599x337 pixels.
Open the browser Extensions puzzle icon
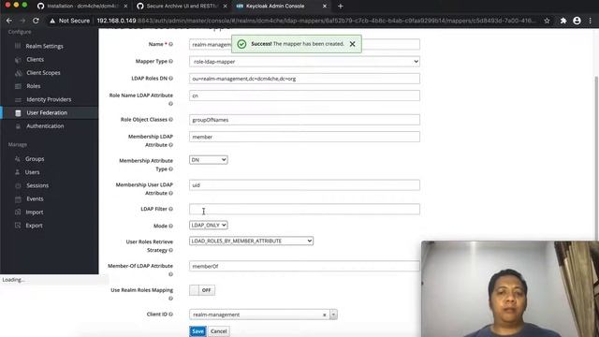point(563,21)
